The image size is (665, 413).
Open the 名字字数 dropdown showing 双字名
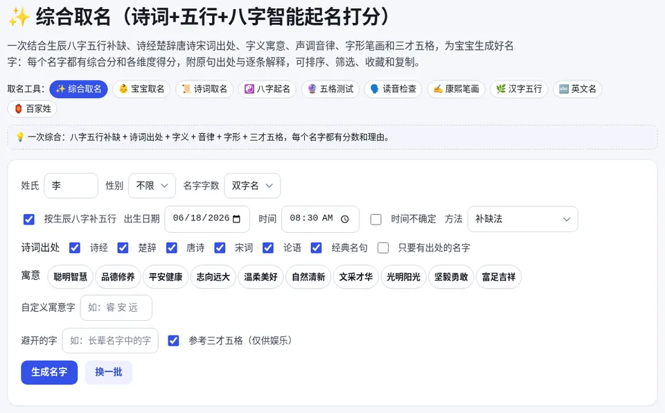(252, 186)
